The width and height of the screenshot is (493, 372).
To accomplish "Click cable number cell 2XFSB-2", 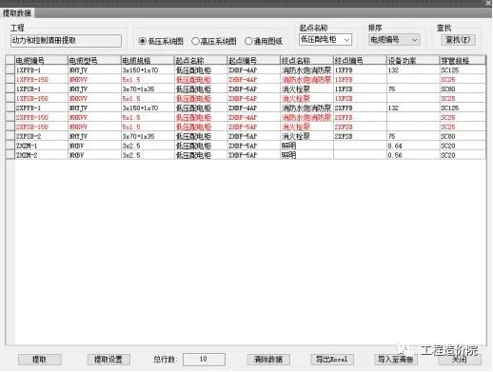I will click(x=41, y=137).
